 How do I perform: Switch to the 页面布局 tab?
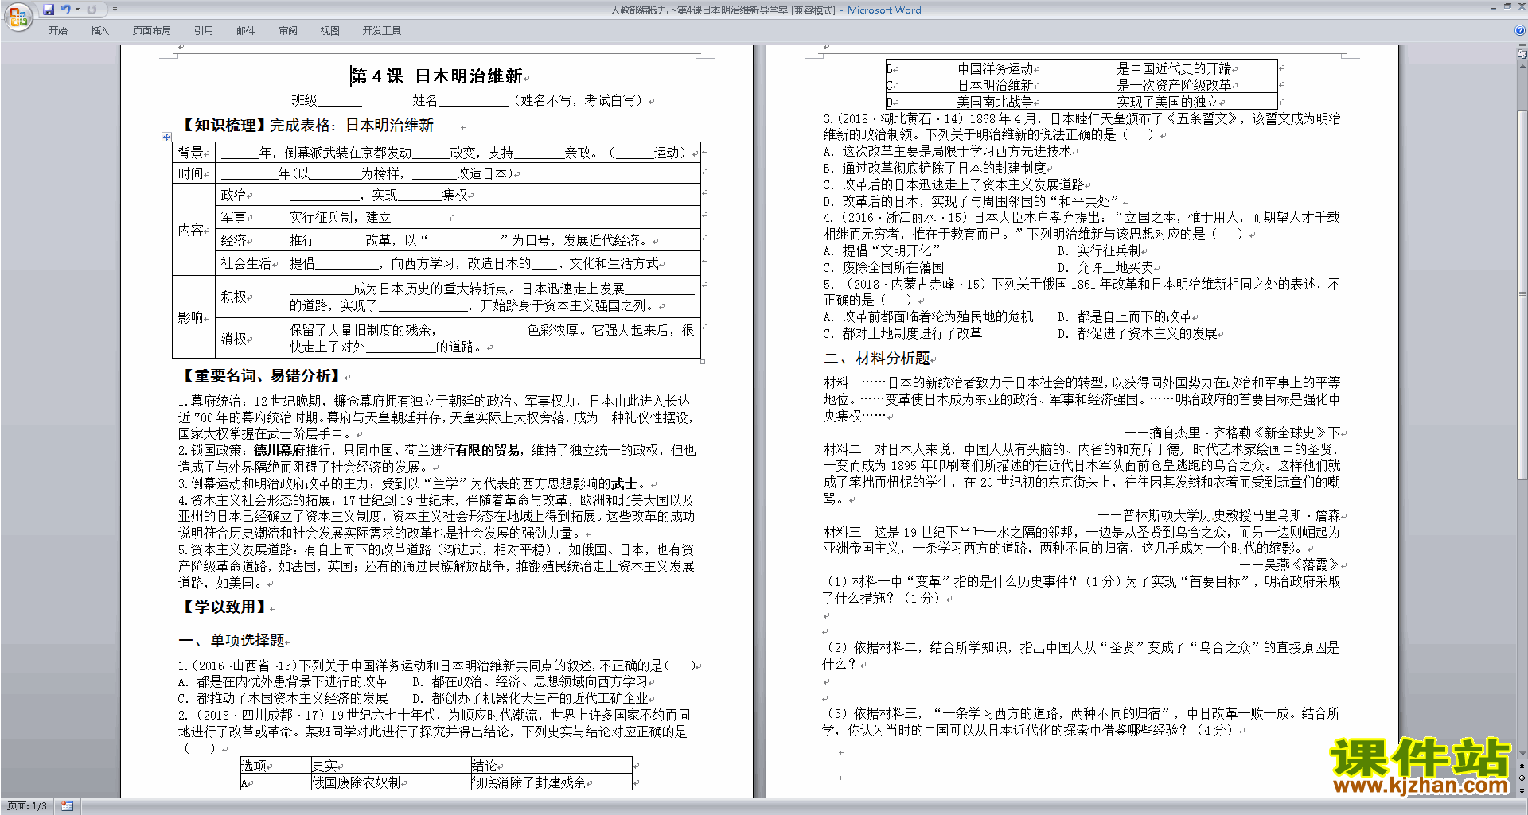pyautogui.click(x=152, y=30)
